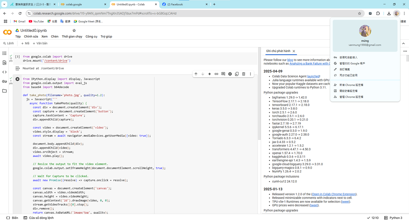Move cell up with arrow icon
This screenshot has width=409, height=221.
[196, 74]
